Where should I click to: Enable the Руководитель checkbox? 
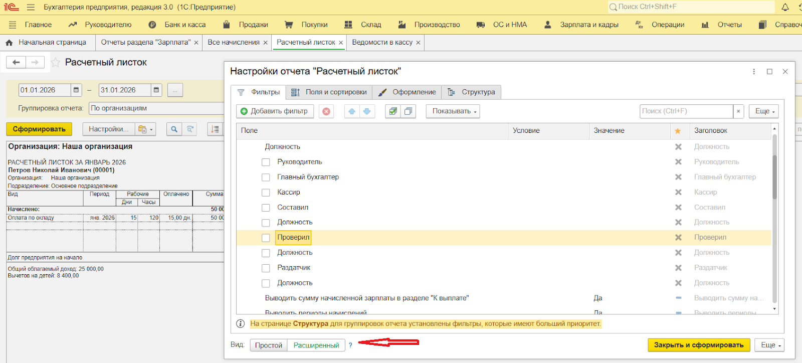[266, 162]
